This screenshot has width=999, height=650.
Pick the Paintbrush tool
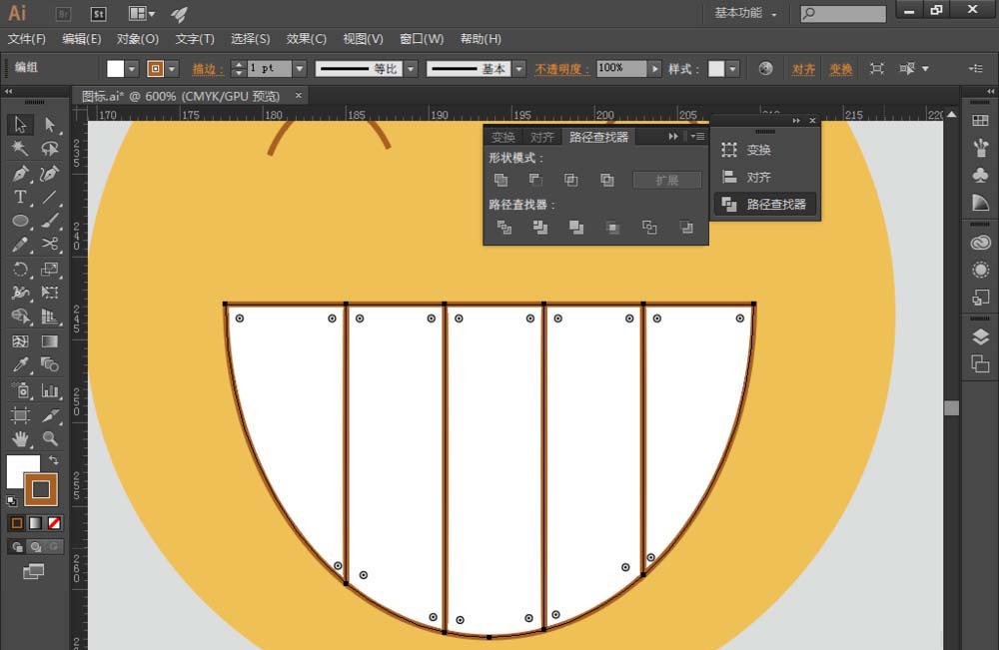coord(50,221)
